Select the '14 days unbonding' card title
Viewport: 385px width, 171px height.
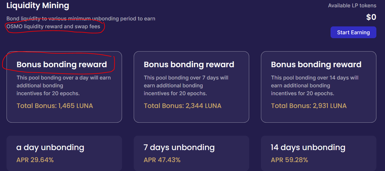click(x=308, y=147)
